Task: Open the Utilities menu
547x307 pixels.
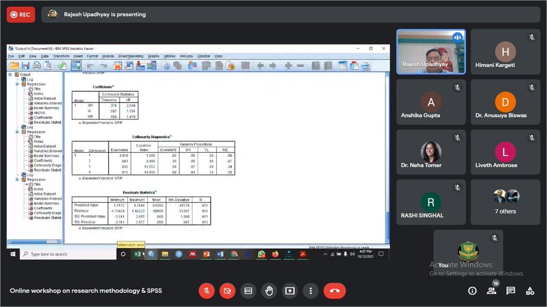Action: (170, 56)
